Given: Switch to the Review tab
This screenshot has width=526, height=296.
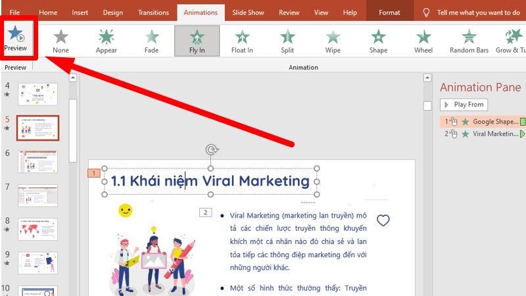Looking at the screenshot, I should point(289,12).
